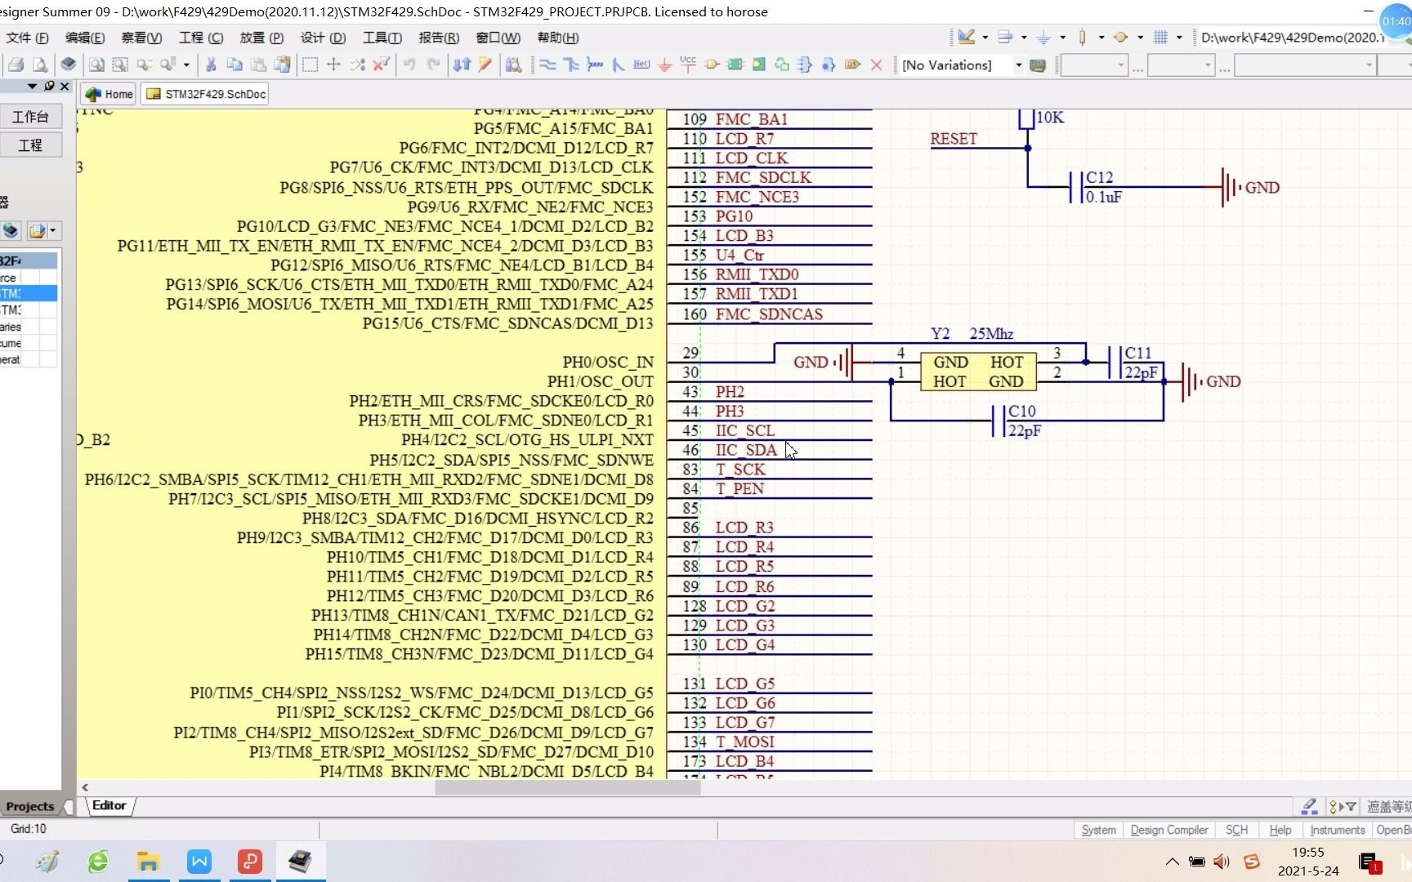Open the 设计 (D) menu
The height and width of the screenshot is (882, 1412).
coord(323,38)
